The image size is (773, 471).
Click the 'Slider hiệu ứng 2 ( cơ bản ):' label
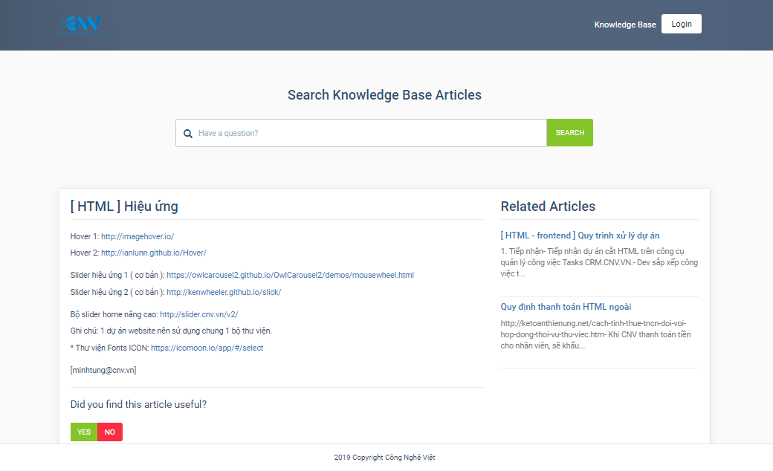click(117, 292)
